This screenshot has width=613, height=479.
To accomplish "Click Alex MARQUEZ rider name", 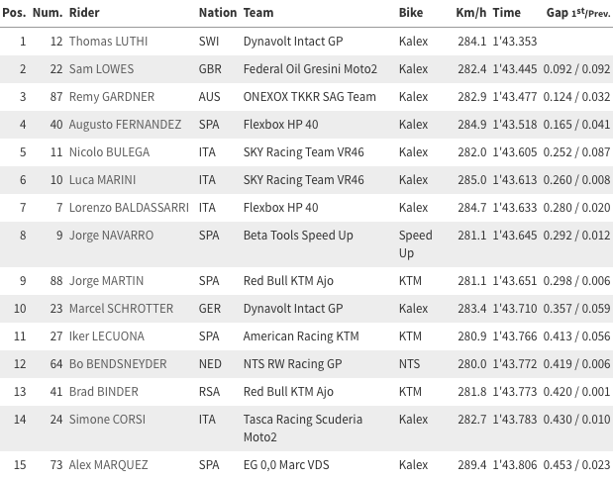I will click(108, 465).
